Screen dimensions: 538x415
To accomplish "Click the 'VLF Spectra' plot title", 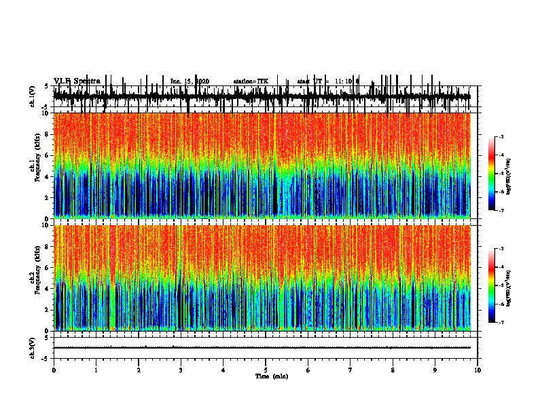I will [77, 81].
